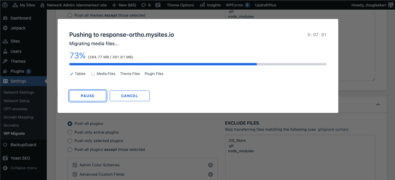Click the blue migration progress bar
Screen dimensions: 395x180
(163, 64)
